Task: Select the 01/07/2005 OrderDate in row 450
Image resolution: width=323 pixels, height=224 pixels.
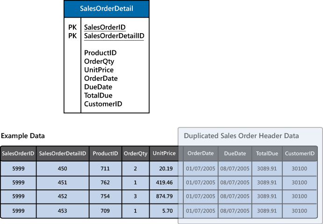Action: [x=201, y=168]
